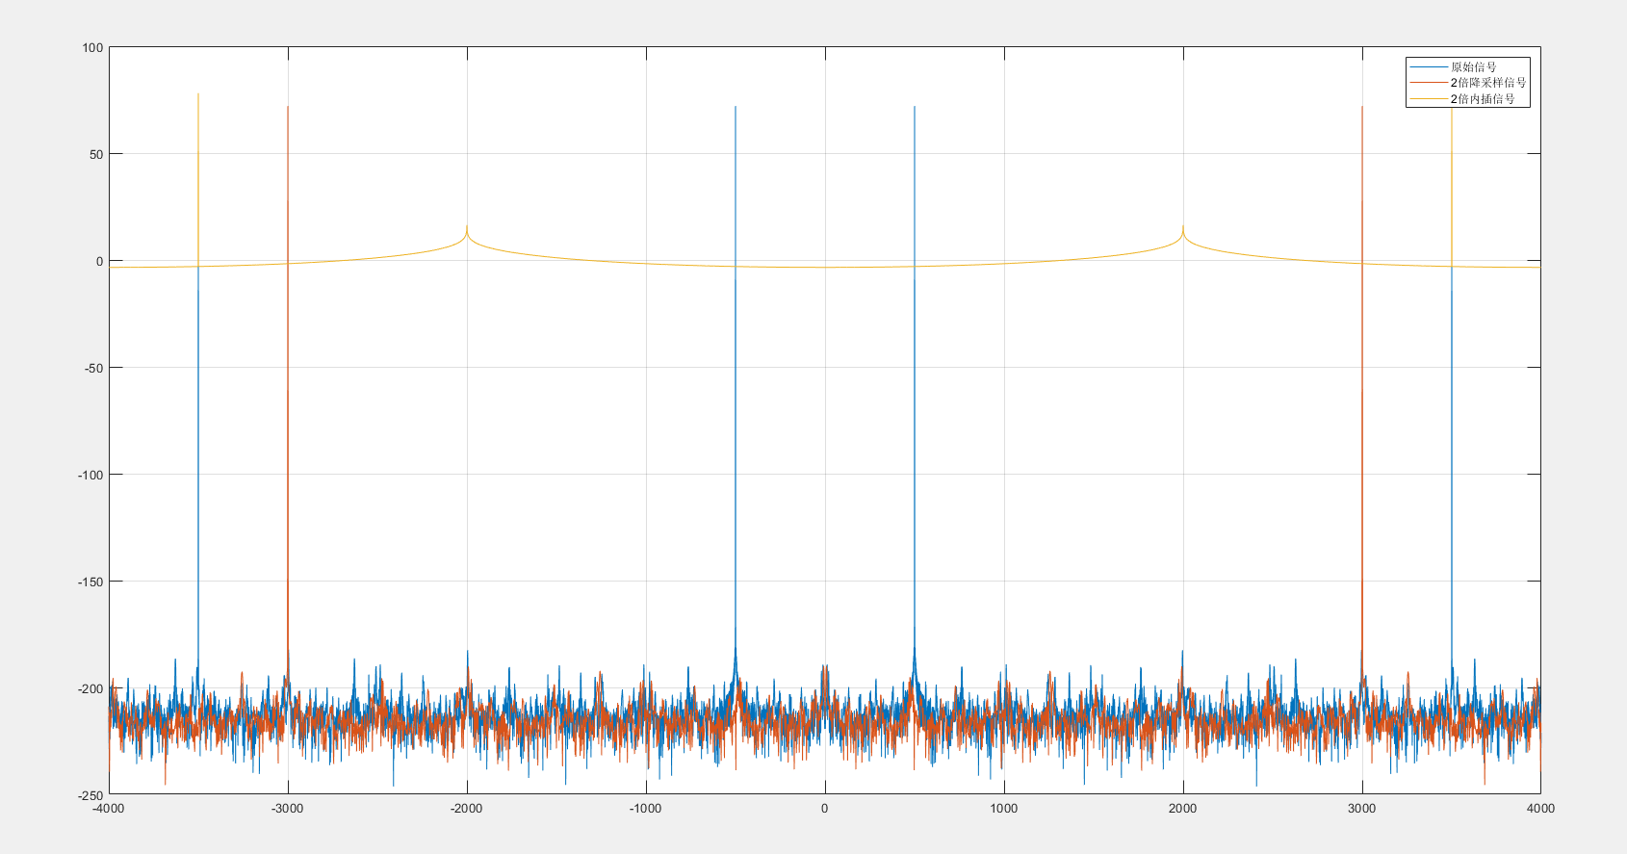Viewport: 1627px width, 854px height.
Task: Select the legend entry '2倍内插信号'
Action: [x=1483, y=99]
